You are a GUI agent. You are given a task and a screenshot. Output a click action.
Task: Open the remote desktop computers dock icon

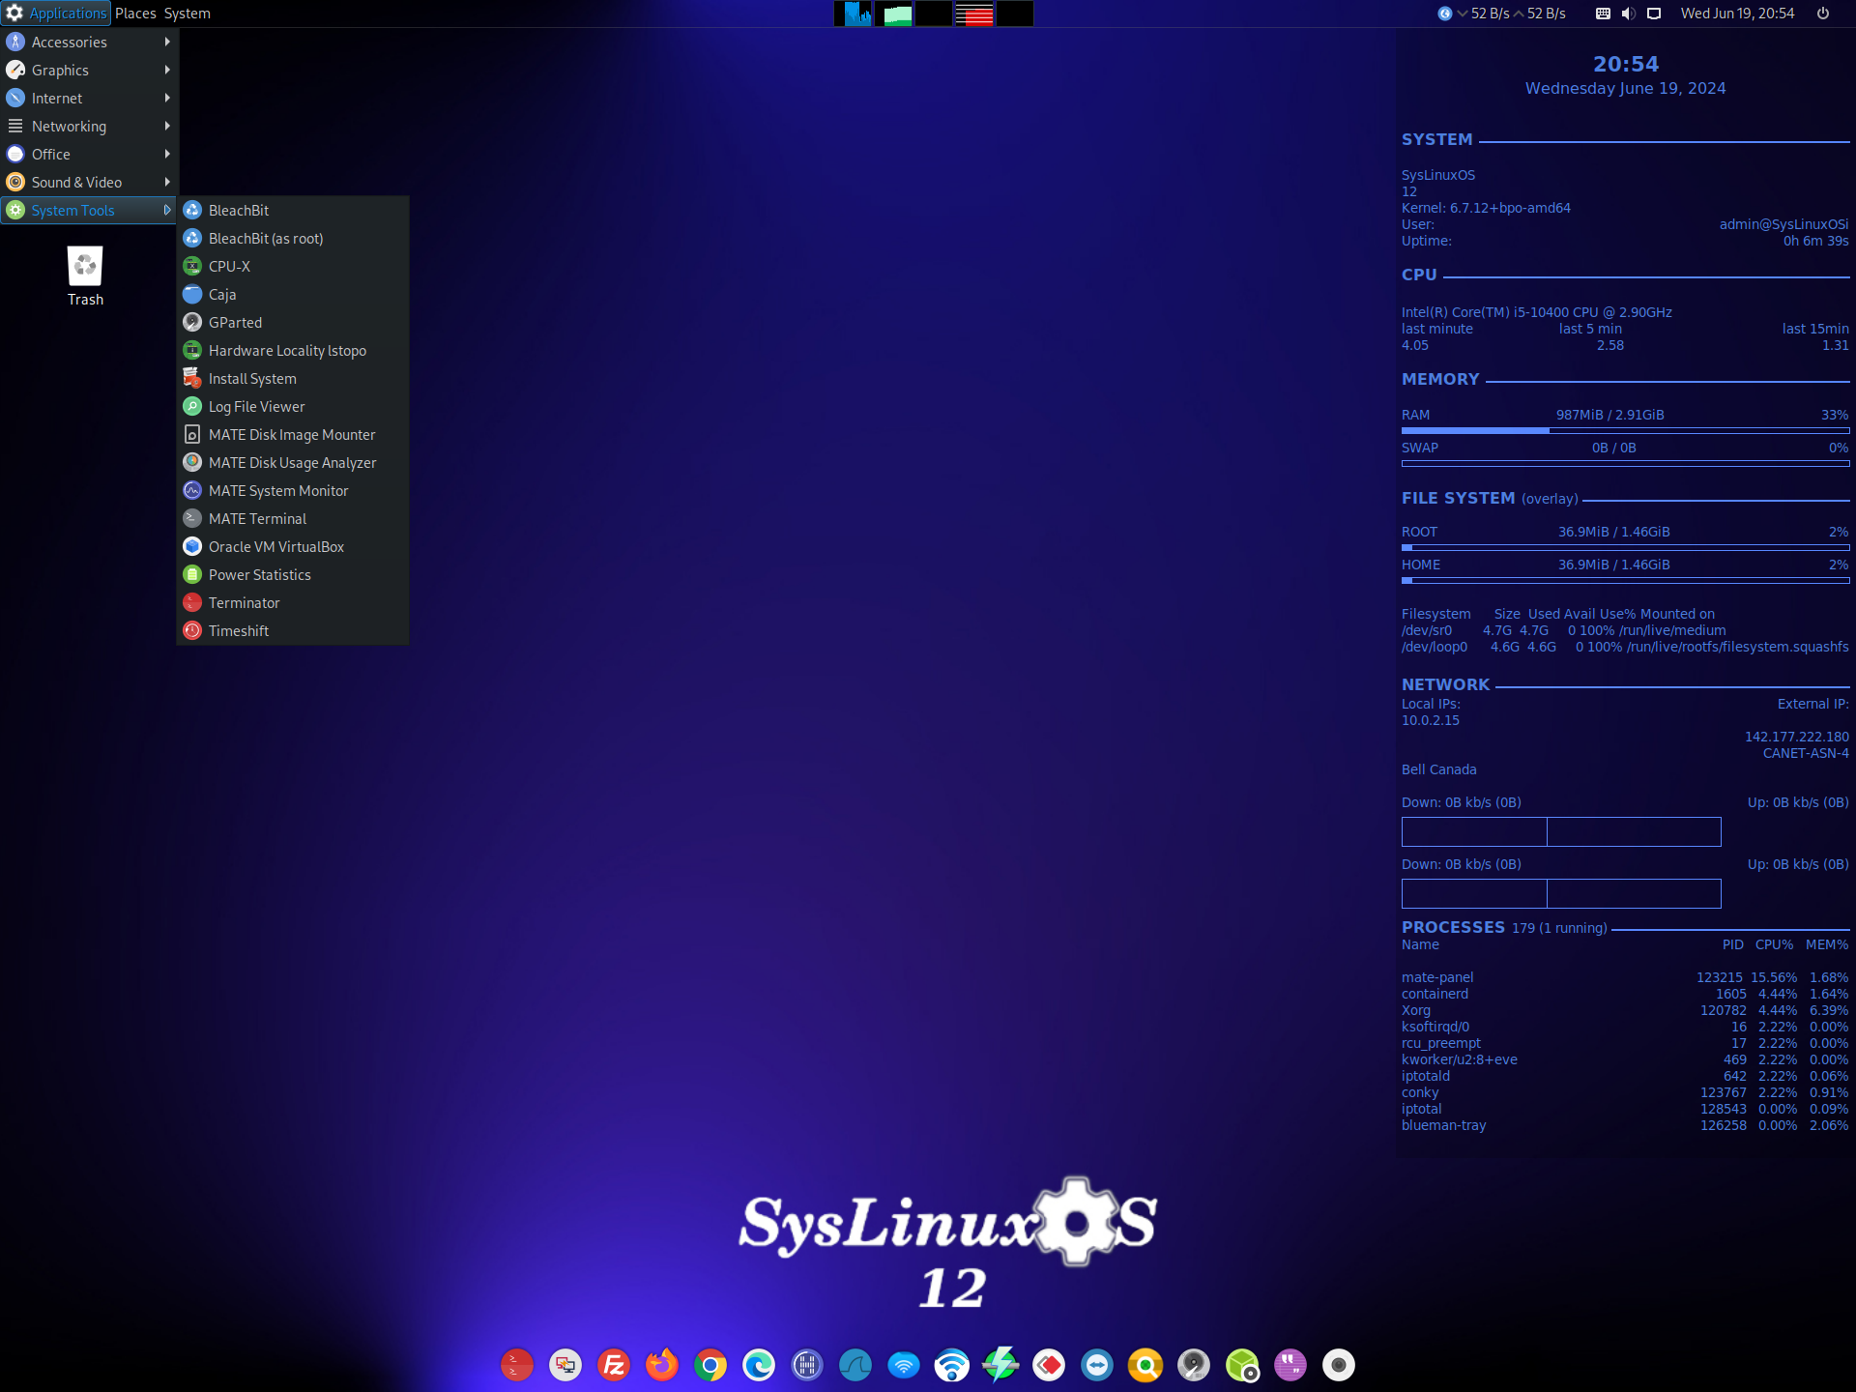click(565, 1365)
